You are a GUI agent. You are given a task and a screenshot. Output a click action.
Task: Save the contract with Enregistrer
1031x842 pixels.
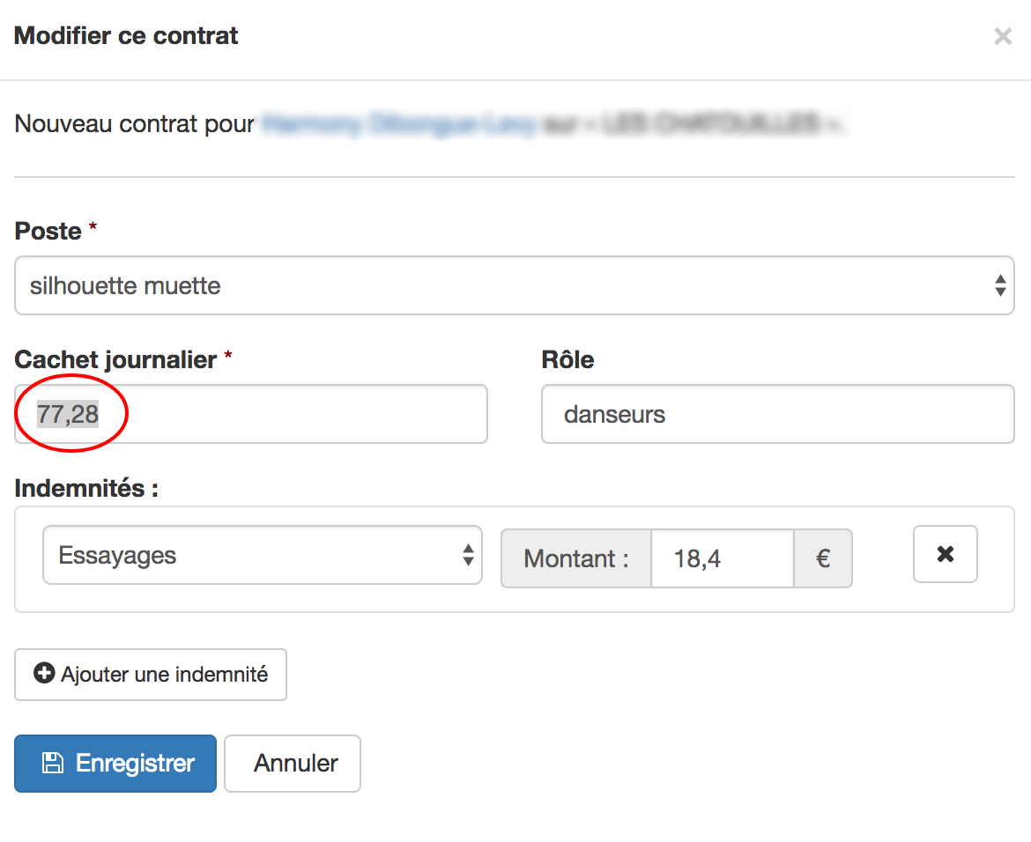coord(115,763)
